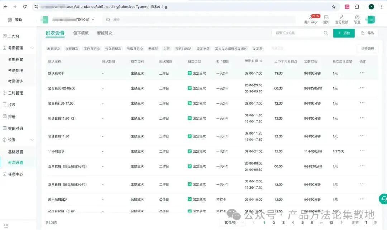Bookmark this page with the star icon
The height and width of the screenshot is (230, 387).
334,7
